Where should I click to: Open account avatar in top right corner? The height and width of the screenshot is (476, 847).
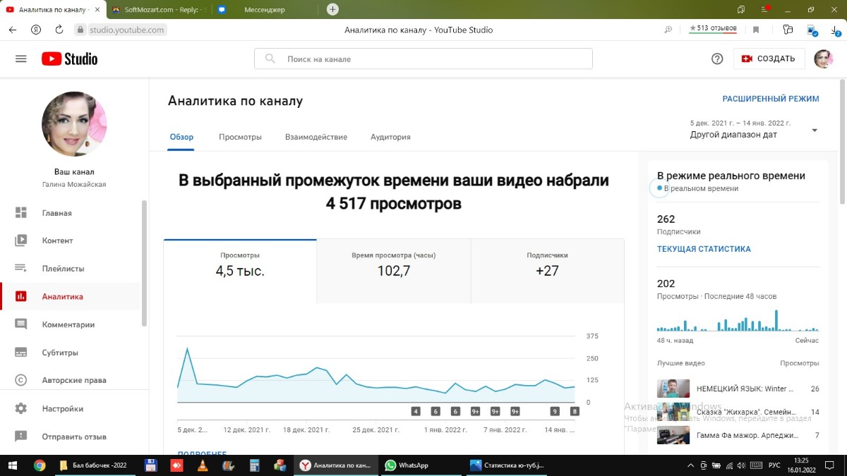(x=823, y=59)
